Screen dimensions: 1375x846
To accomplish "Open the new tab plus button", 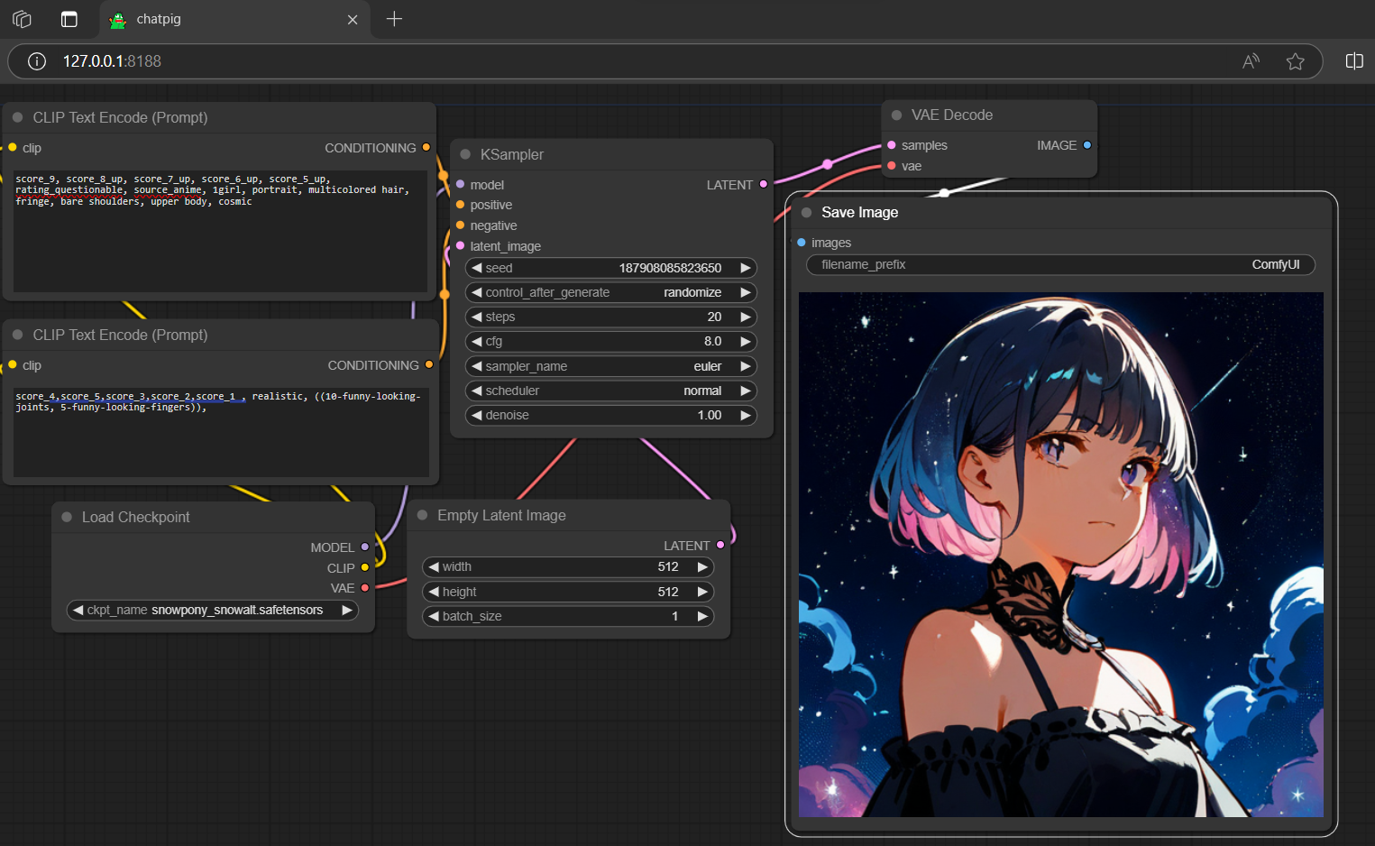I will 394,19.
